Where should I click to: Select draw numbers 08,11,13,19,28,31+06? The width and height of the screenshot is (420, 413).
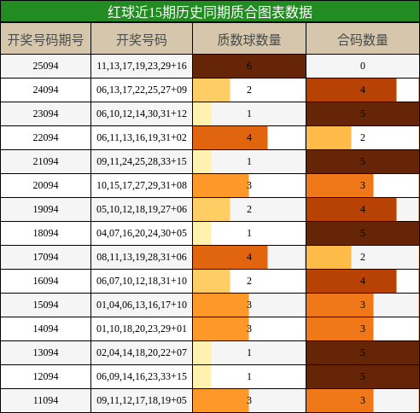(x=142, y=257)
